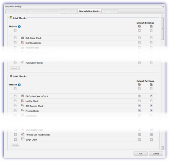Click the Apply button below the bottom Script Check

[15, 145]
